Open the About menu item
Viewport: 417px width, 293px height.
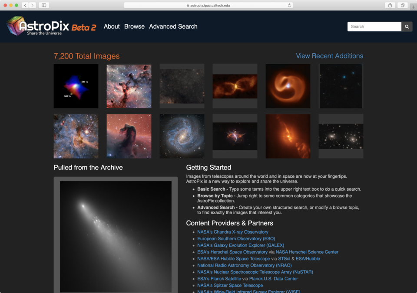click(112, 26)
